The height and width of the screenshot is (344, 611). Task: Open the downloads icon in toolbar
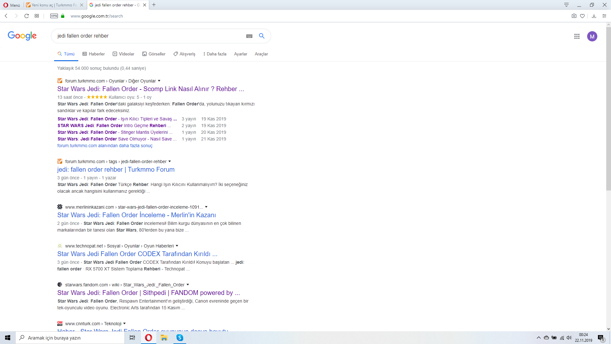pyautogui.click(x=594, y=16)
